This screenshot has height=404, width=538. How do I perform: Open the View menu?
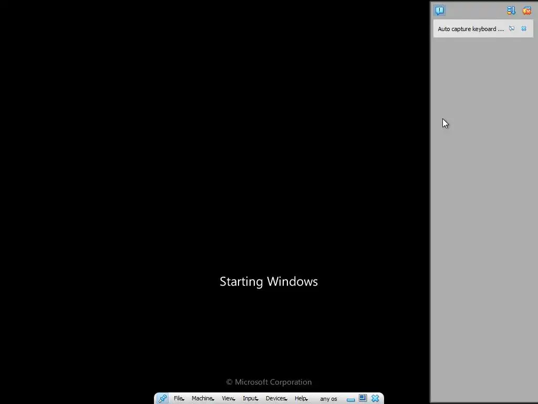228,399
